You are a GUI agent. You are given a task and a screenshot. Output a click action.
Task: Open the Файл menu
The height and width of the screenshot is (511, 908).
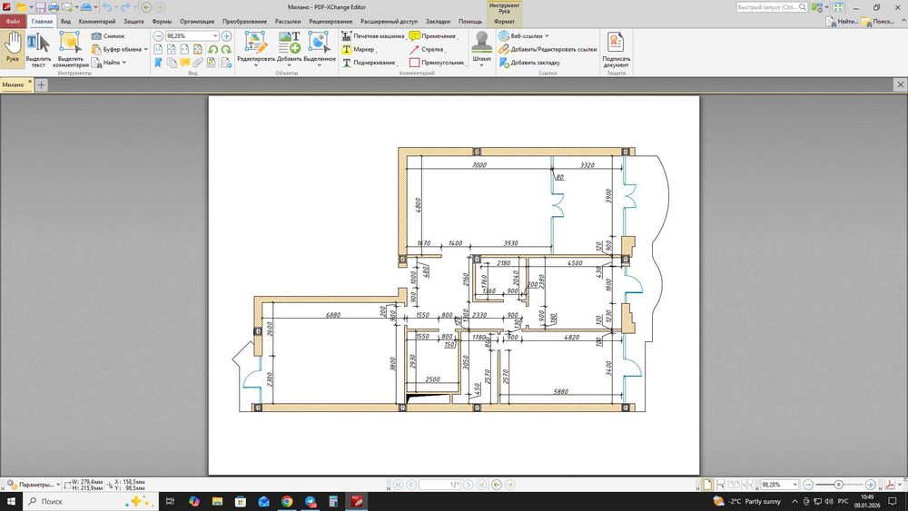(x=13, y=21)
